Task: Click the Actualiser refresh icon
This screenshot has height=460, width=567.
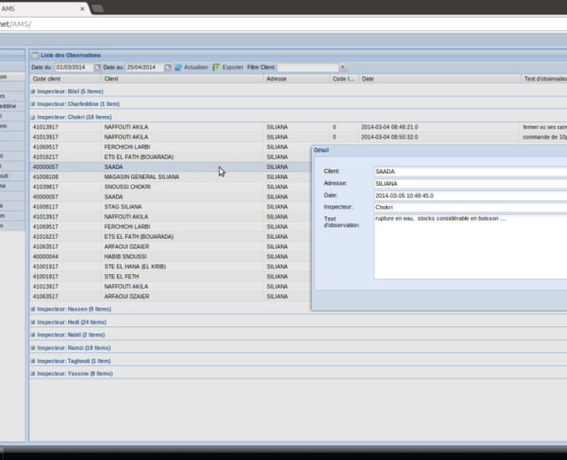Action: 178,67
